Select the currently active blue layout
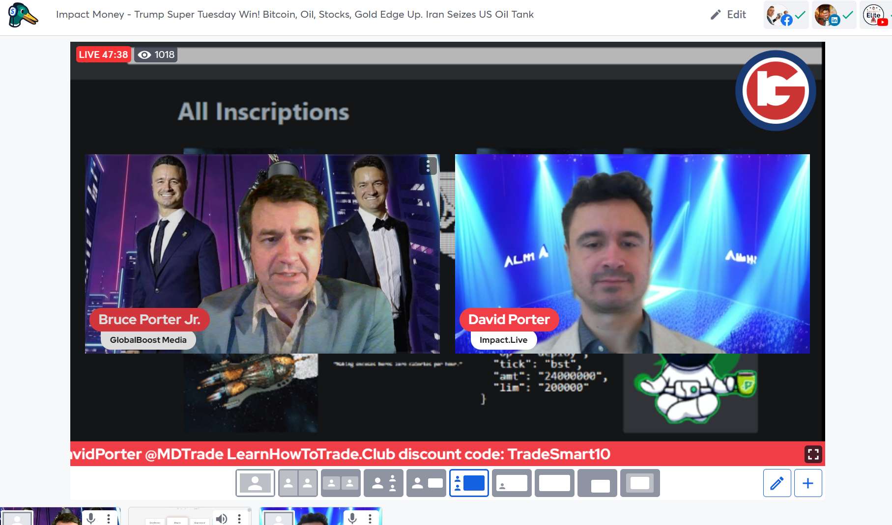 coord(469,483)
